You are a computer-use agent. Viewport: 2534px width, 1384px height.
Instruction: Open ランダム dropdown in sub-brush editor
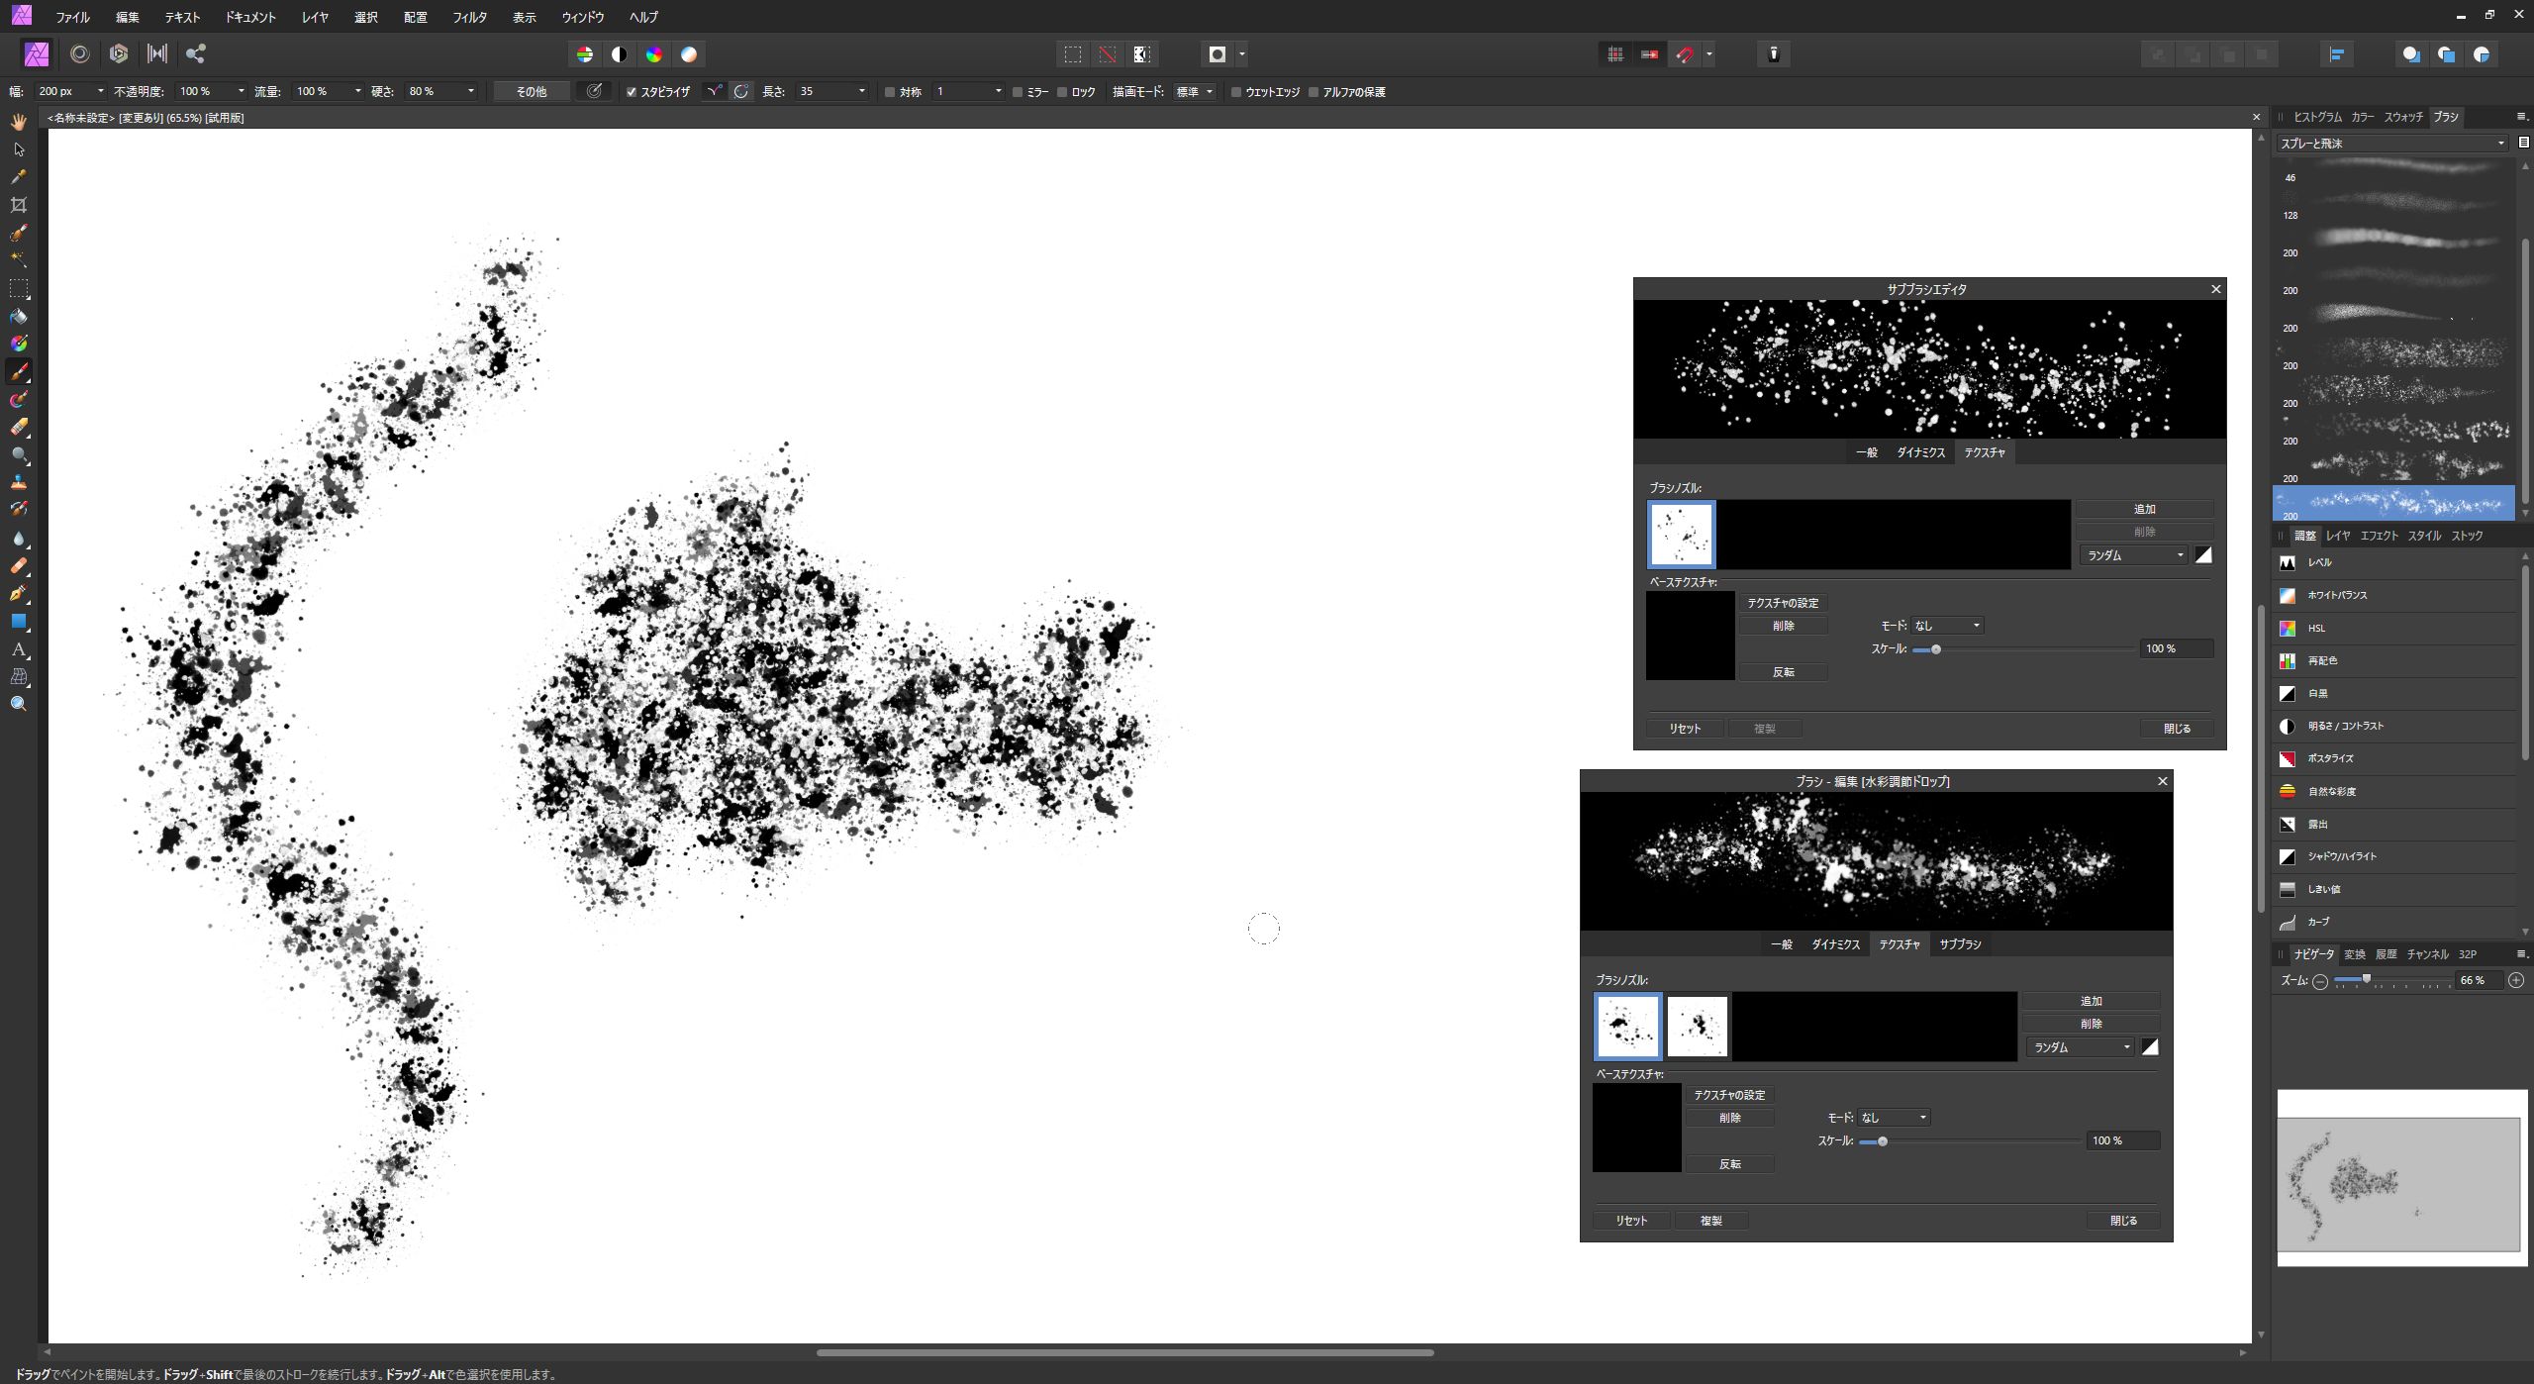[x=2134, y=555]
